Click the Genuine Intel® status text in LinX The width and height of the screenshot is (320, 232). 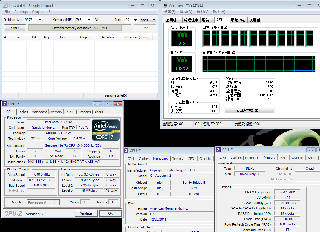pos(115,95)
